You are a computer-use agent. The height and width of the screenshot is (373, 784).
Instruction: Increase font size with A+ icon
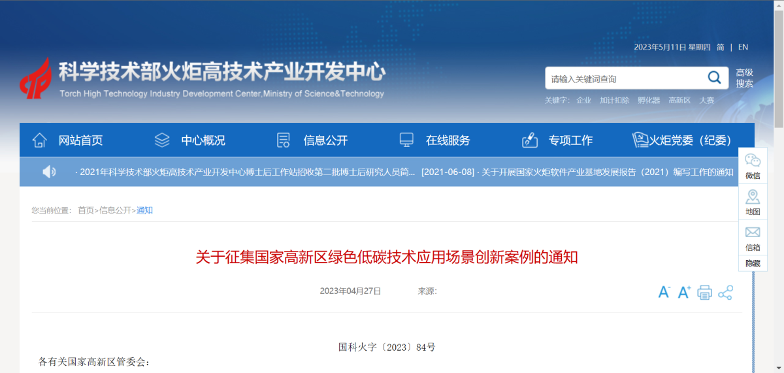(684, 292)
